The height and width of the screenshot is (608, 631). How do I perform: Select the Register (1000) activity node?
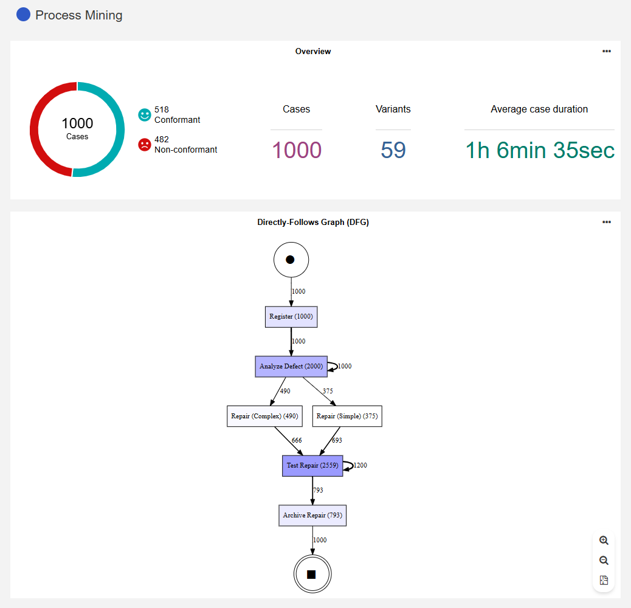291,316
